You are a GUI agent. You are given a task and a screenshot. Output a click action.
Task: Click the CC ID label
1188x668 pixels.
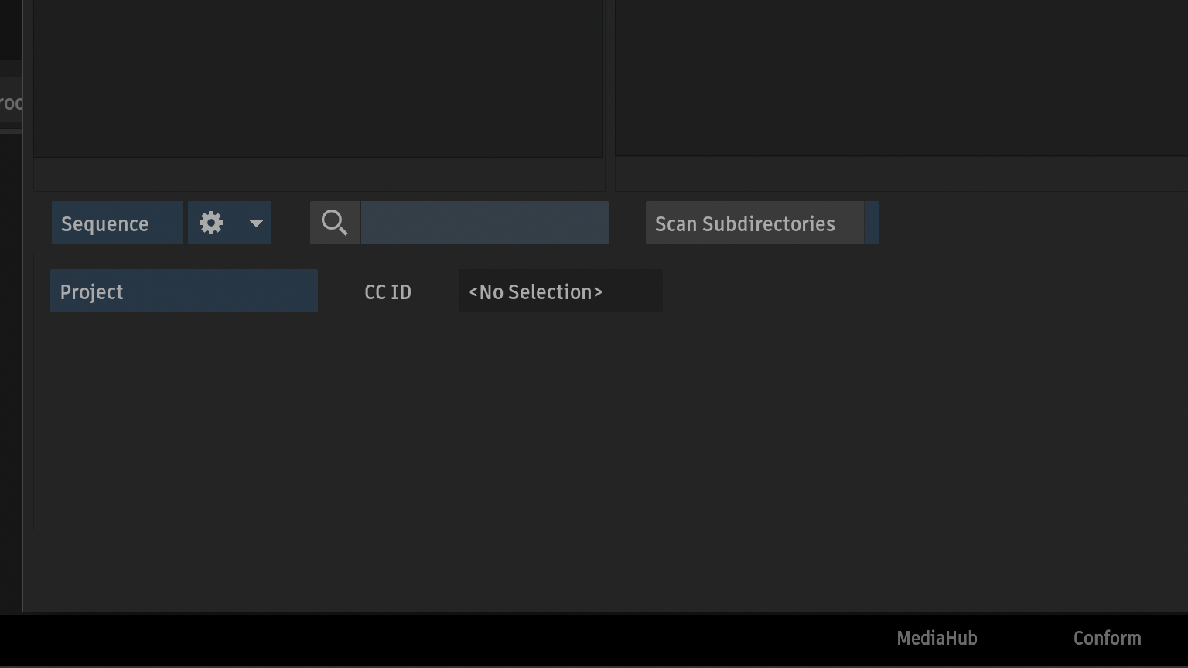click(387, 291)
